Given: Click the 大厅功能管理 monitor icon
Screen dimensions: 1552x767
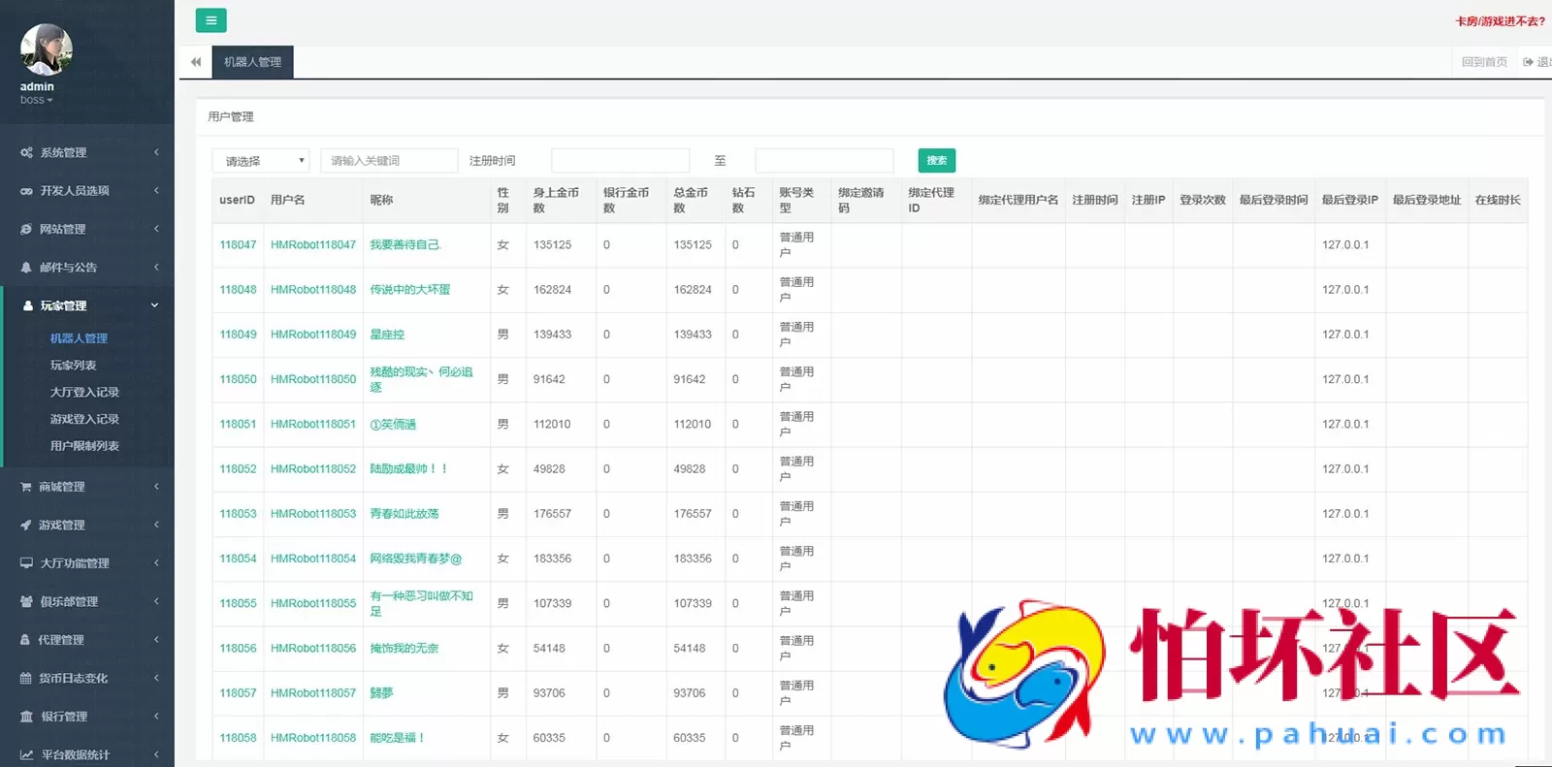Looking at the screenshot, I should [x=26, y=563].
